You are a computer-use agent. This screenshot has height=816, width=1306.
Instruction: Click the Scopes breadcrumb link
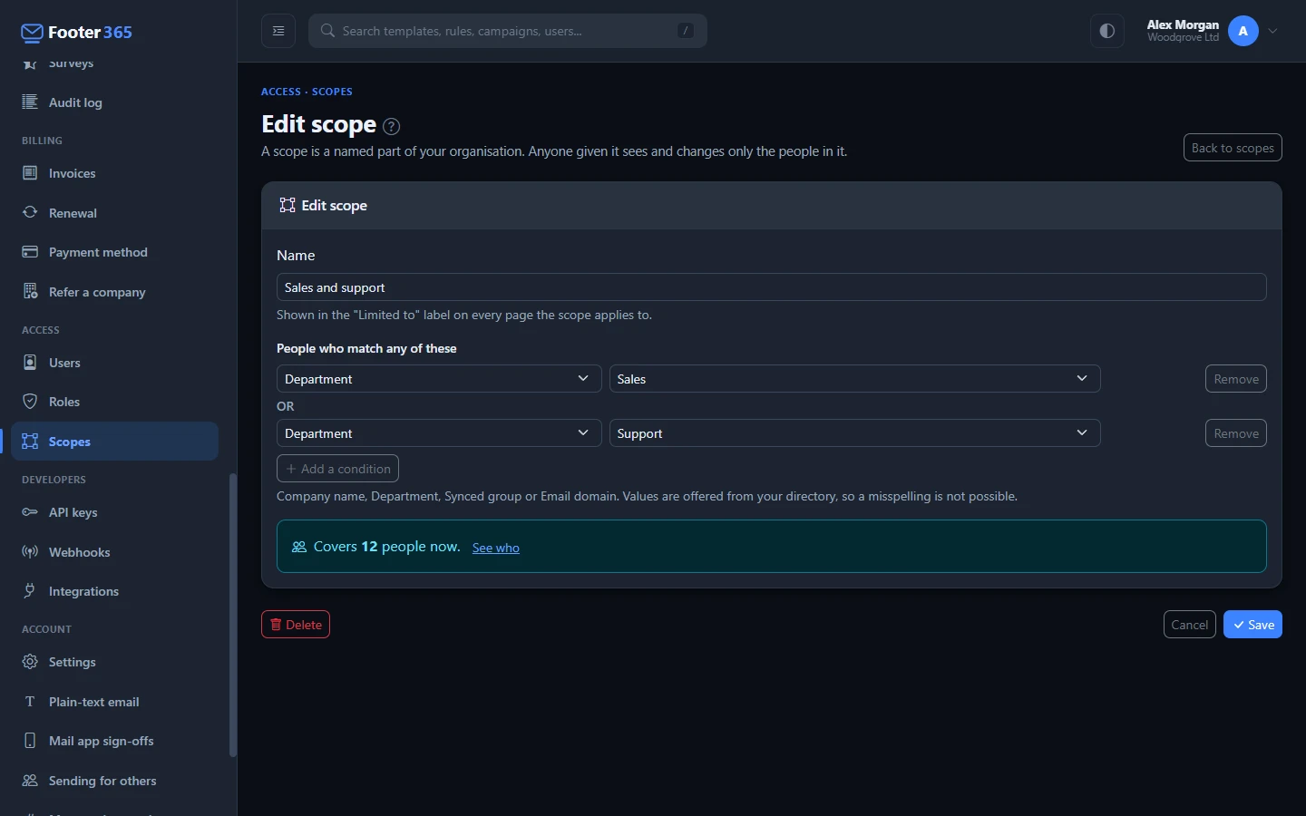(x=332, y=92)
